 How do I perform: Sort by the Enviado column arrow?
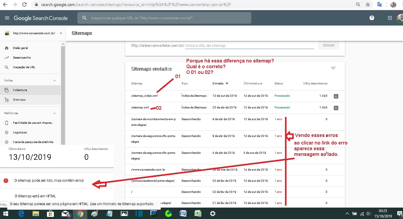point(227,83)
